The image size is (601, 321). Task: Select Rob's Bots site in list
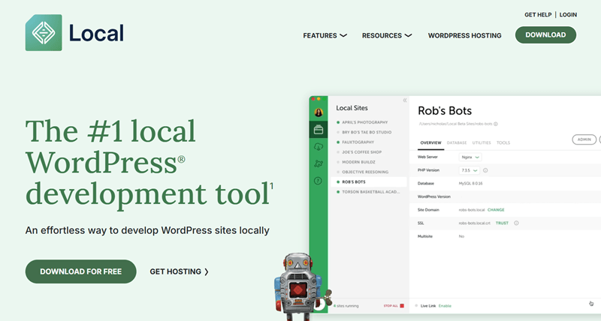click(369, 181)
